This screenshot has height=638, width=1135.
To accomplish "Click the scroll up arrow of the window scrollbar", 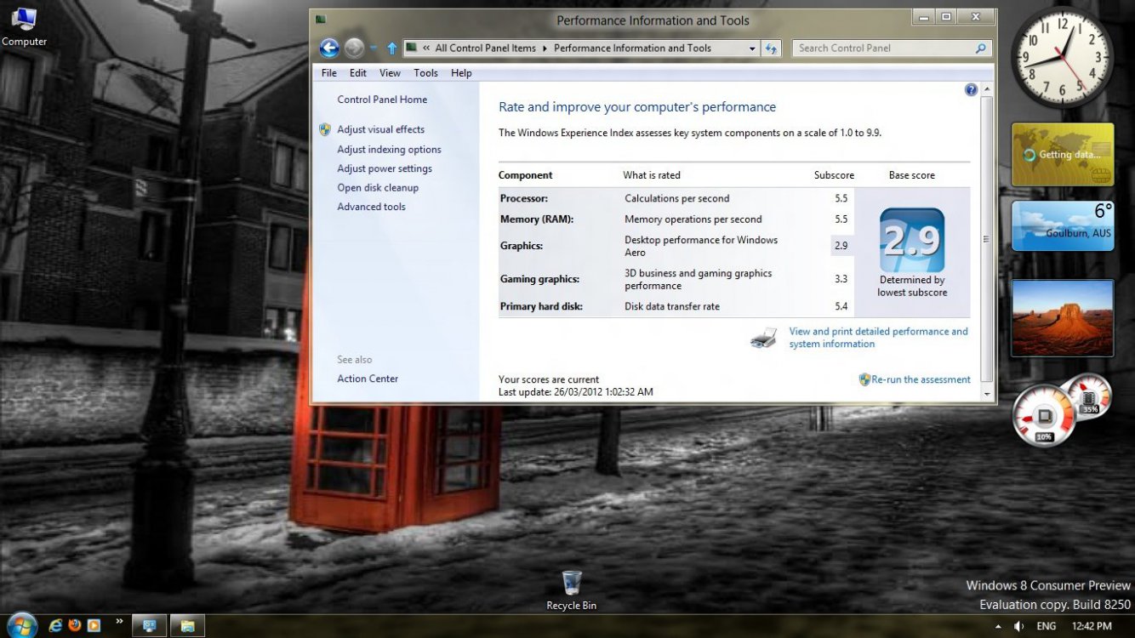I will pyautogui.click(x=987, y=89).
